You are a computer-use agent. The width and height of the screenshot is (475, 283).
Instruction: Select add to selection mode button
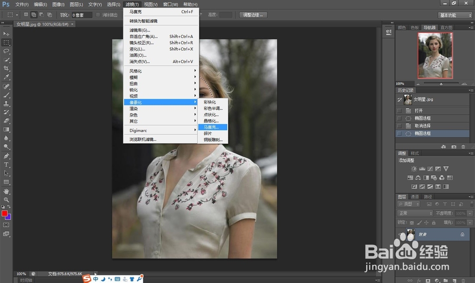[x=34, y=15]
